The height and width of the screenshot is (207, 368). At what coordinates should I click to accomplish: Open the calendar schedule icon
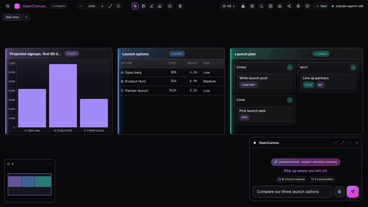[252, 6]
